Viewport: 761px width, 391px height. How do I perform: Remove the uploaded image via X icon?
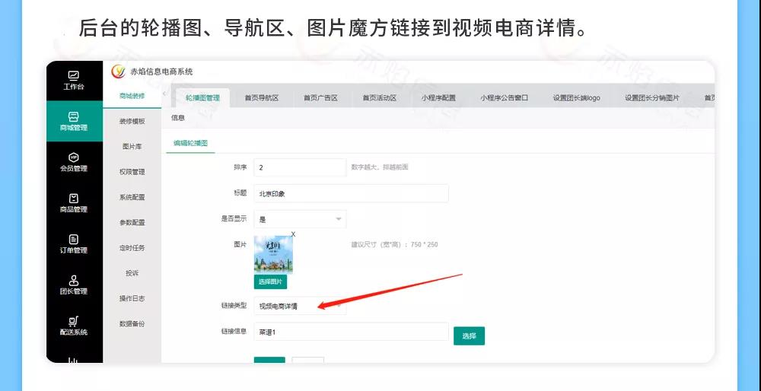tap(293, 234)
